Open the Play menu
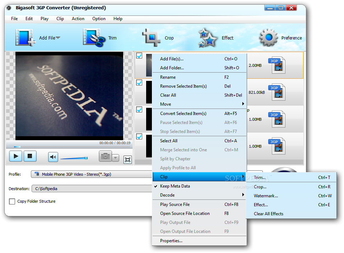This screenshot has height=253, width=344. (44, 19)
